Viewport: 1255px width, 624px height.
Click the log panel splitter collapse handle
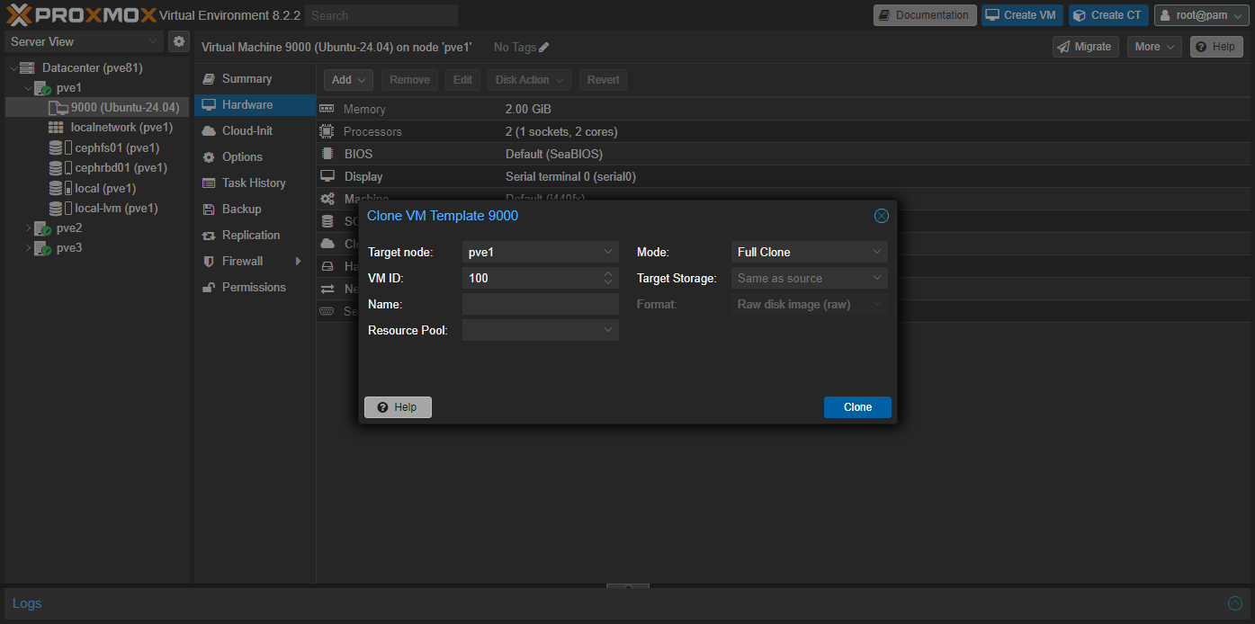[x=628, y=586]
